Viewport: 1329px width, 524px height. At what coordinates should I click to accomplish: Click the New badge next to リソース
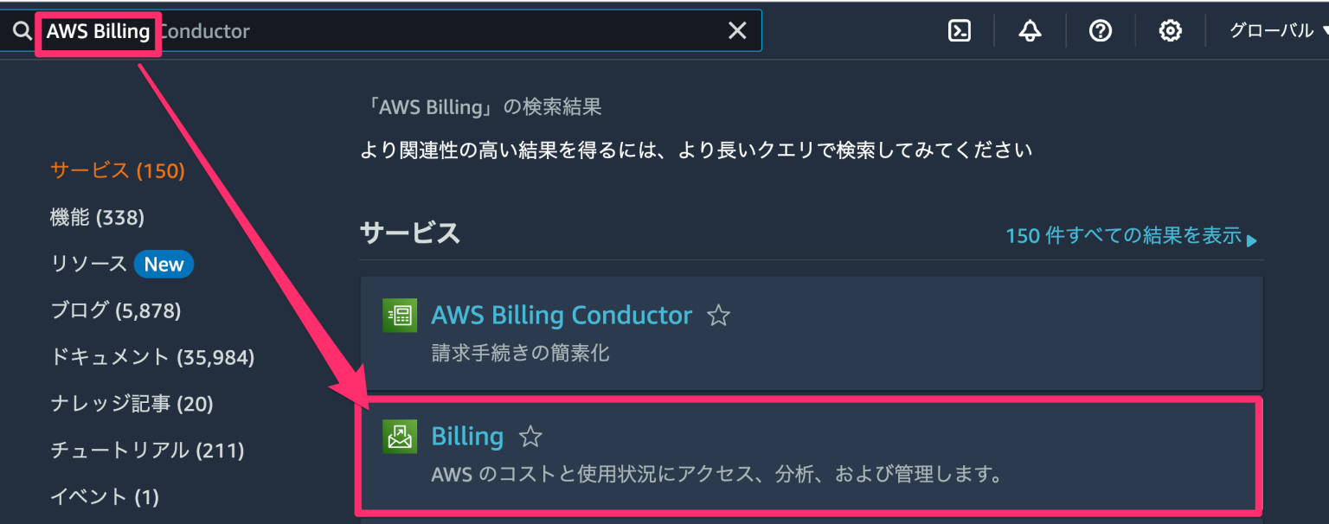click(164, 264)
